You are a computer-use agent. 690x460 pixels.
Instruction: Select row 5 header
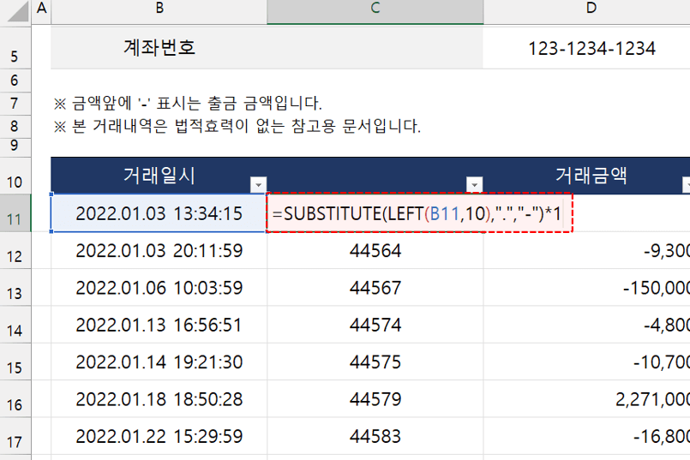coord(15,47)
